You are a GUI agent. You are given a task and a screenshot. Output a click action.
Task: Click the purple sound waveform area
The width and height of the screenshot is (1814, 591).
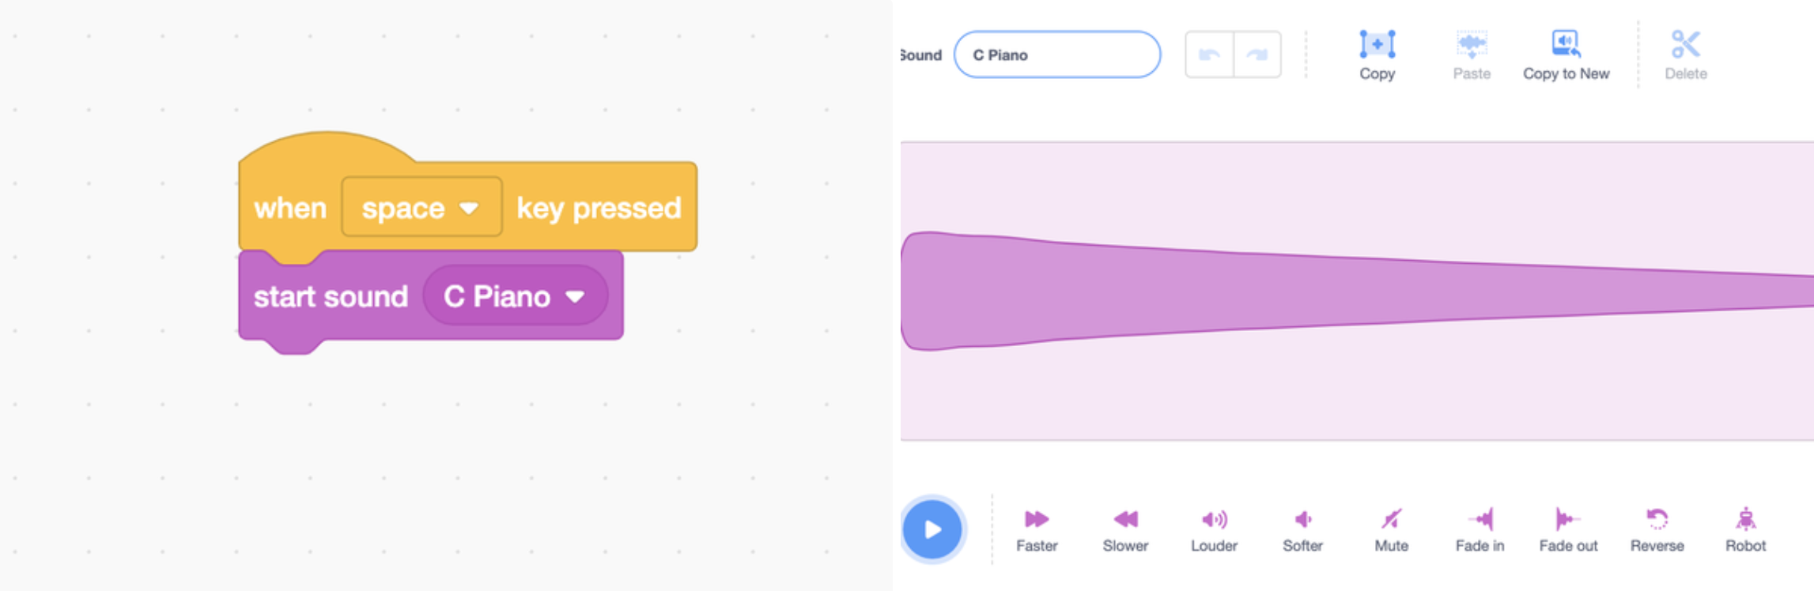[1357, 291]
